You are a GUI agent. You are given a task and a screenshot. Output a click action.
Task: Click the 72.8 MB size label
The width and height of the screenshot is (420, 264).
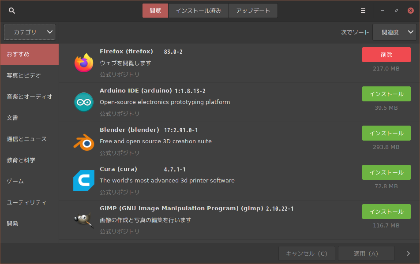pos(386,186)
